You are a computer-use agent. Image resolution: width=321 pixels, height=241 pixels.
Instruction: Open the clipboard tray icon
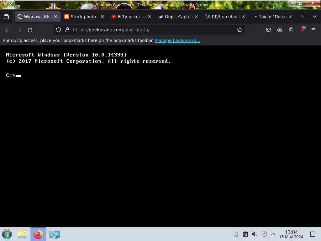[245, 234]
